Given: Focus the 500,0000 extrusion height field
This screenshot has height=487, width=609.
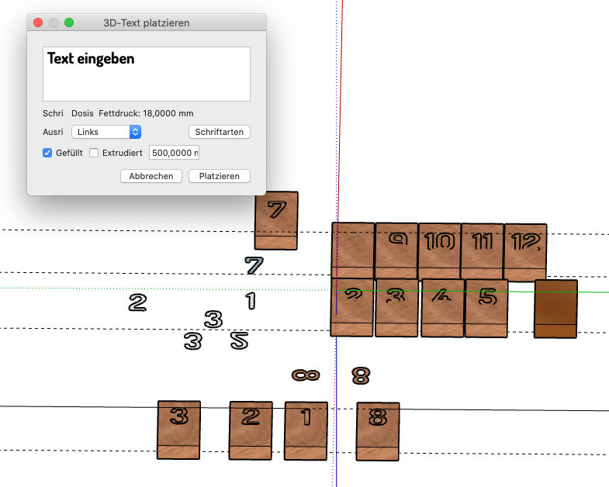Looking at the screenshot, I should [x=174, y=153].
